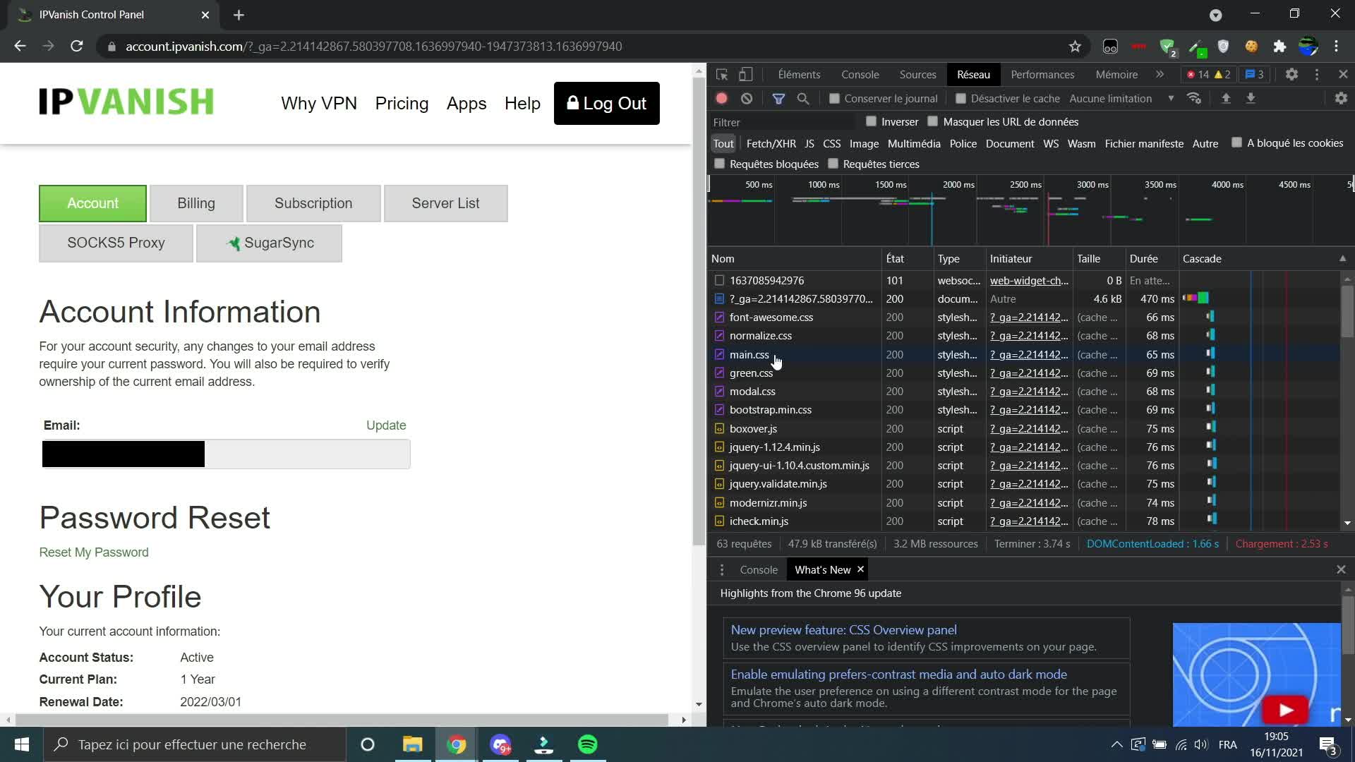This screenshot has width=1355, height=762.
Task: Open DevTools settings gear
Action: click(1292, 74)
